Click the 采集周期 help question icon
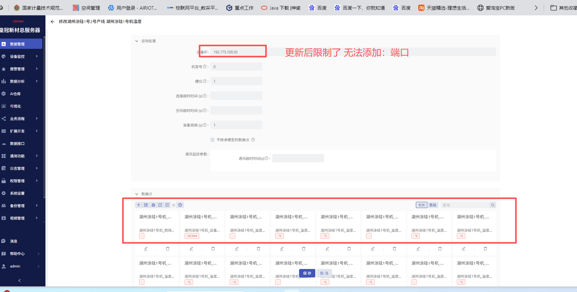Image resolution: width=577 pixels, height=292 pixels. 205,125
